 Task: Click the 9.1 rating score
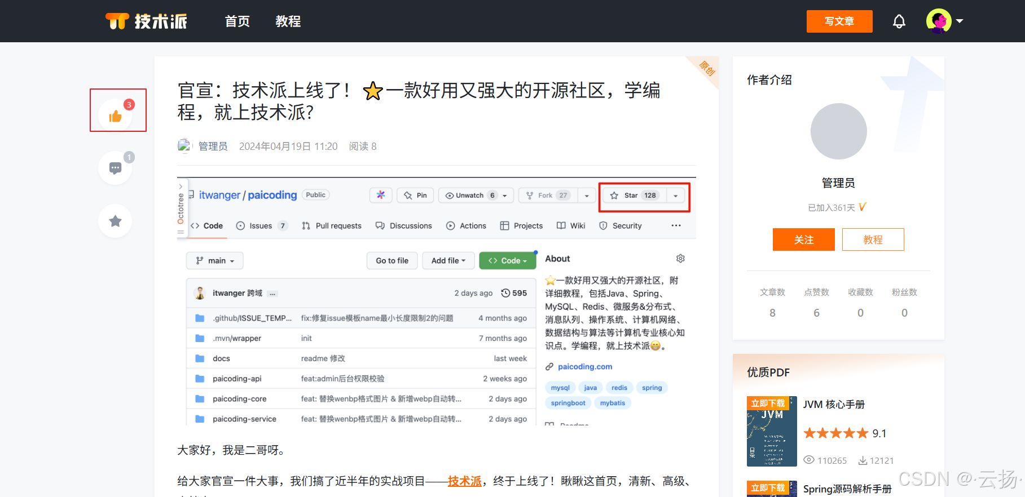879,433
